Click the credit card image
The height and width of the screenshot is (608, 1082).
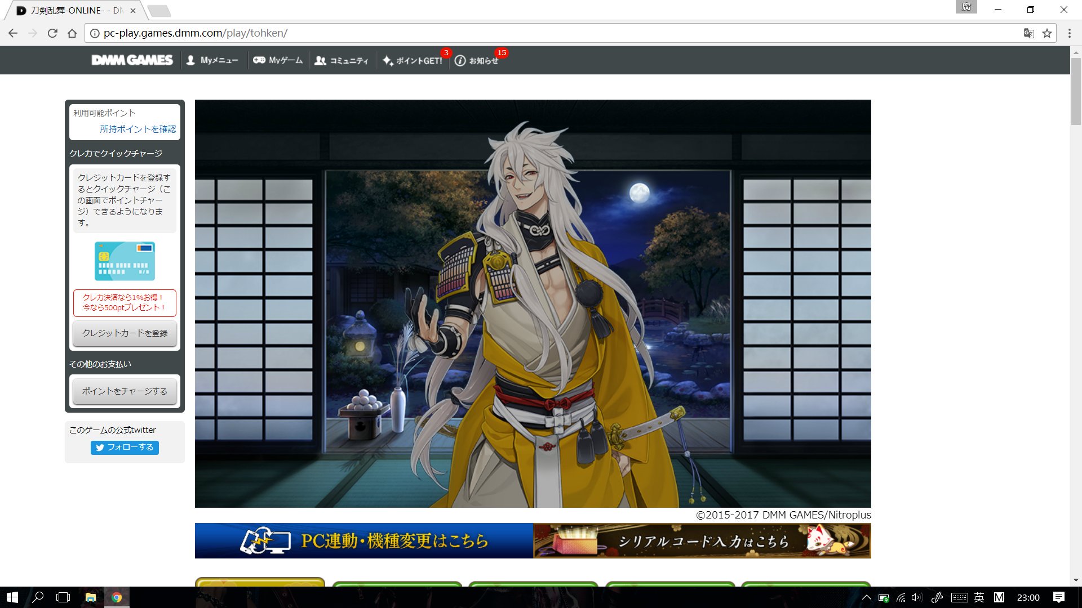point(125,261)
